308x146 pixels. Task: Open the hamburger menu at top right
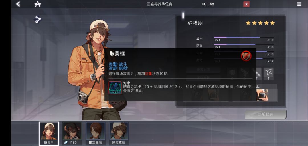click(299, 4)
